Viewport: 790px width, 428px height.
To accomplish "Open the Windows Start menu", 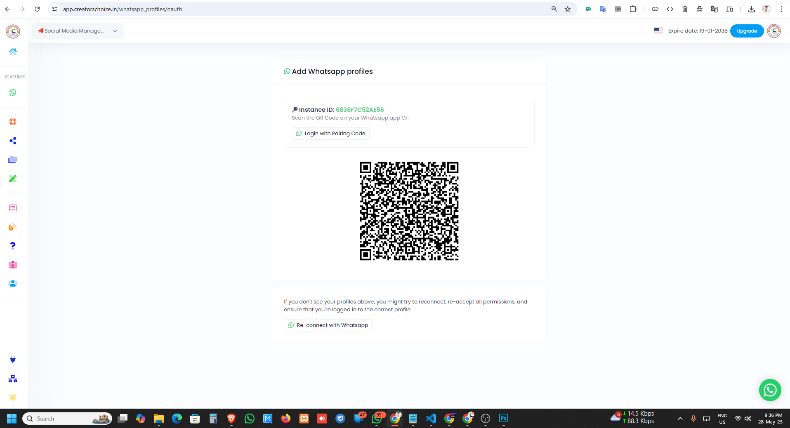I will pos(12,419).
